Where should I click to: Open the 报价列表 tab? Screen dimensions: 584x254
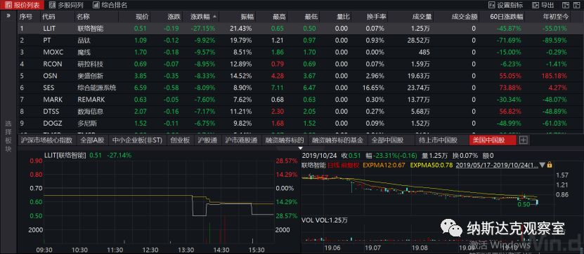click(22, 5)
